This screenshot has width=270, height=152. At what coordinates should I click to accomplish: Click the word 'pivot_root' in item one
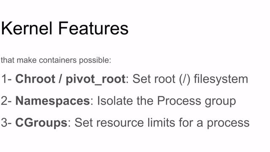[96, 80]
